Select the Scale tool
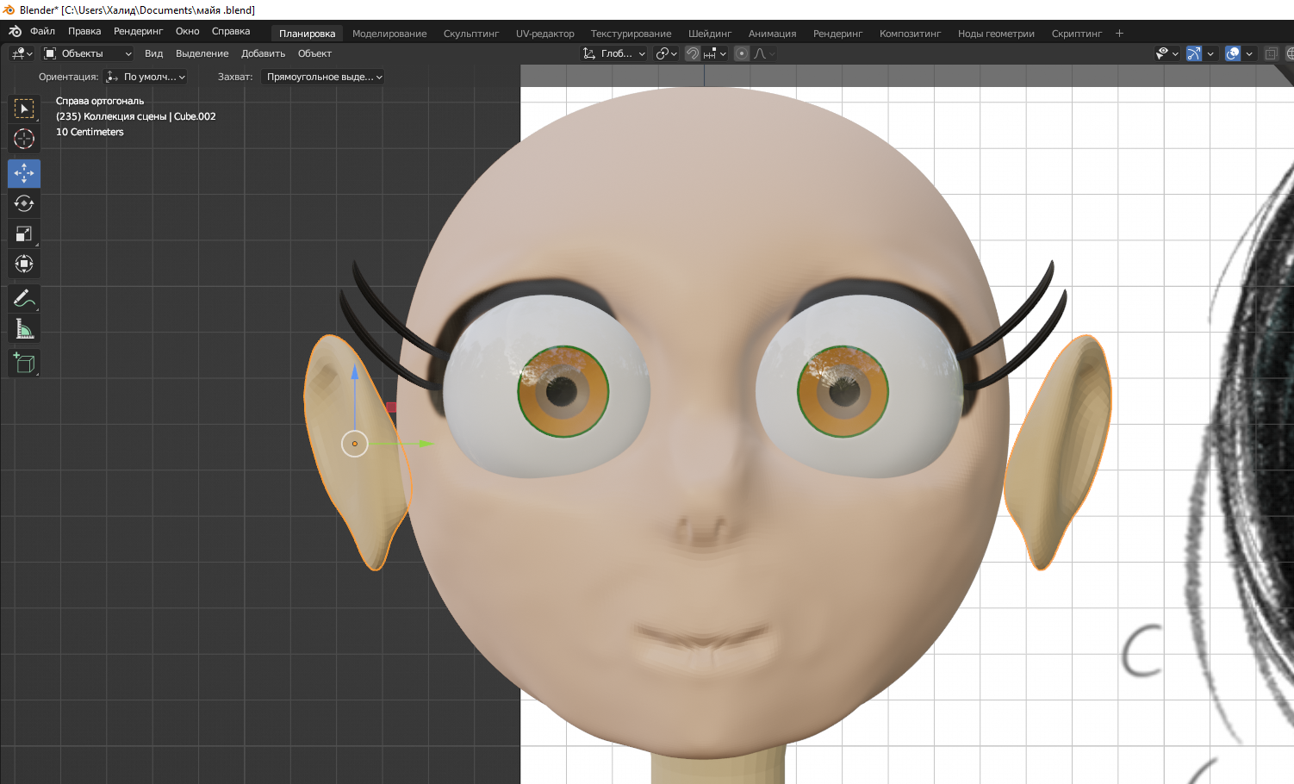1294x784 pixels. 24,234
